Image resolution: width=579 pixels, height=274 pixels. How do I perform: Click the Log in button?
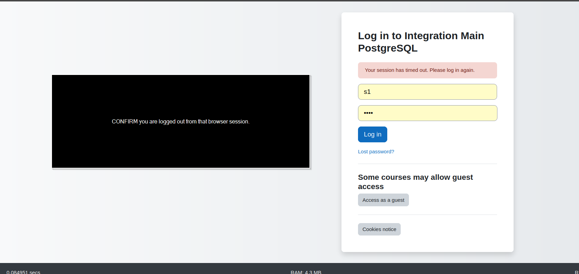click(x=372, y=134)
